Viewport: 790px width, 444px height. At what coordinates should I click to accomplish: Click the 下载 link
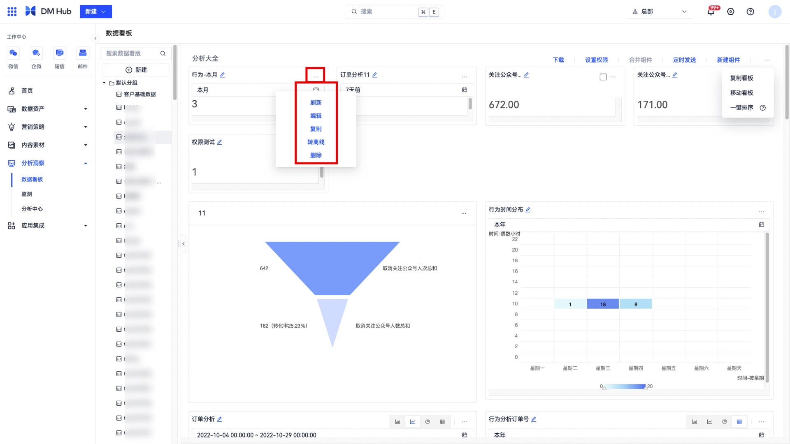click(x=558, y=60)
